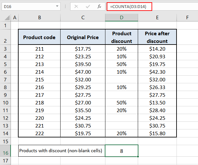Select cell with product code 214
This screenshot has width=198, height=165.
[39, 72]
